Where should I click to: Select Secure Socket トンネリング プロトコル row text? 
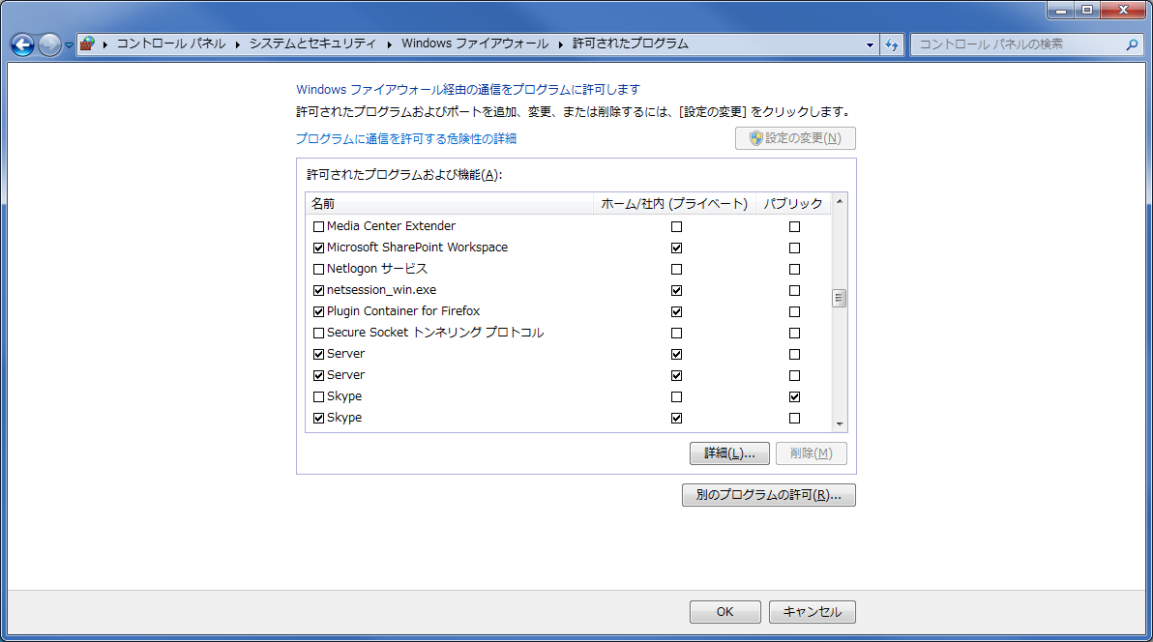click(435, 333)
